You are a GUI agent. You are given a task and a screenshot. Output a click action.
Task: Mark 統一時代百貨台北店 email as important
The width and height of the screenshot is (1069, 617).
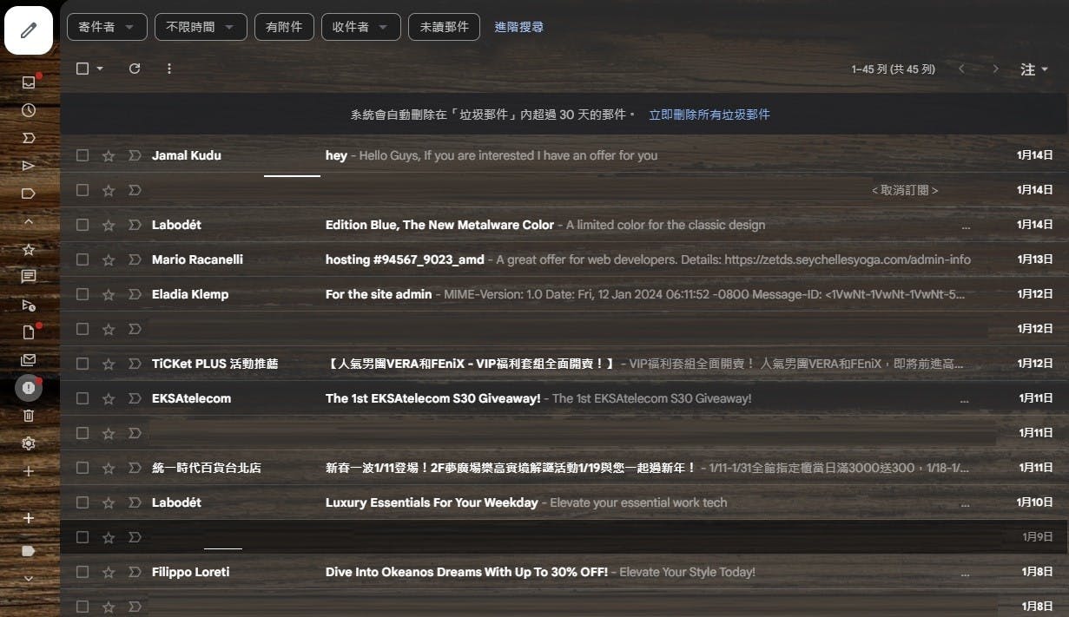coord(135,468)
